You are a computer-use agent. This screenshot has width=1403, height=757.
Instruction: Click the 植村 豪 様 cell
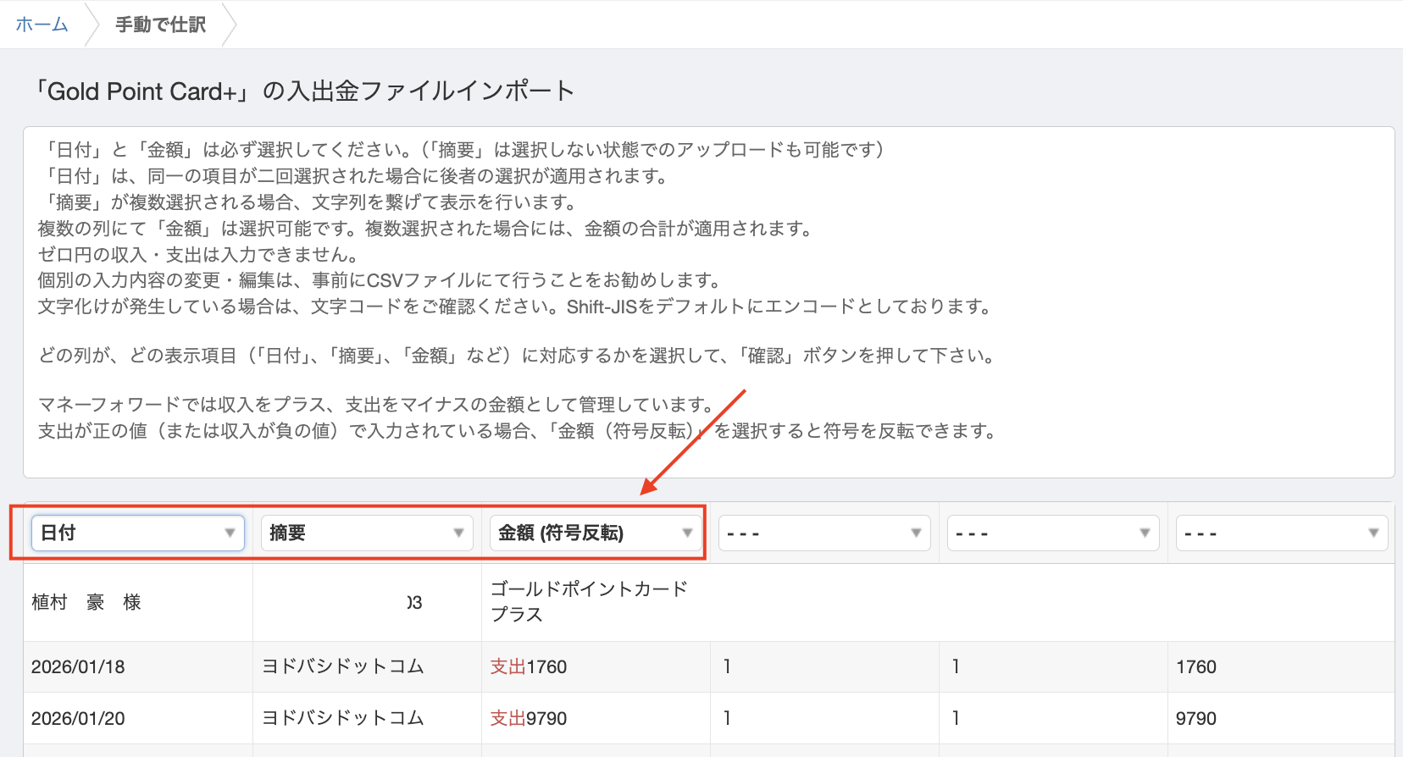tap(86, 602)
